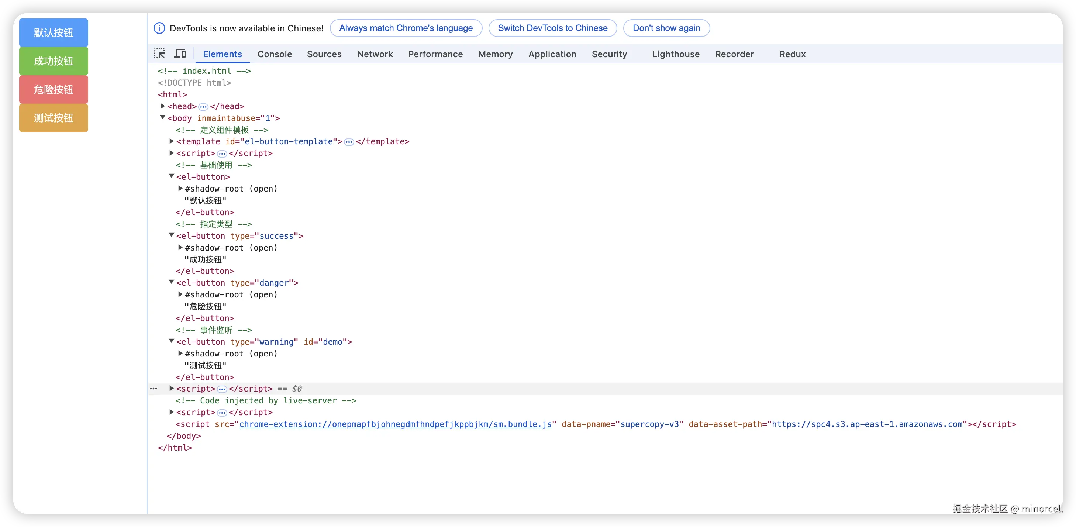Select the closing body tag
This screenshot has width=1076, height=527.
(x=184, y=436)
